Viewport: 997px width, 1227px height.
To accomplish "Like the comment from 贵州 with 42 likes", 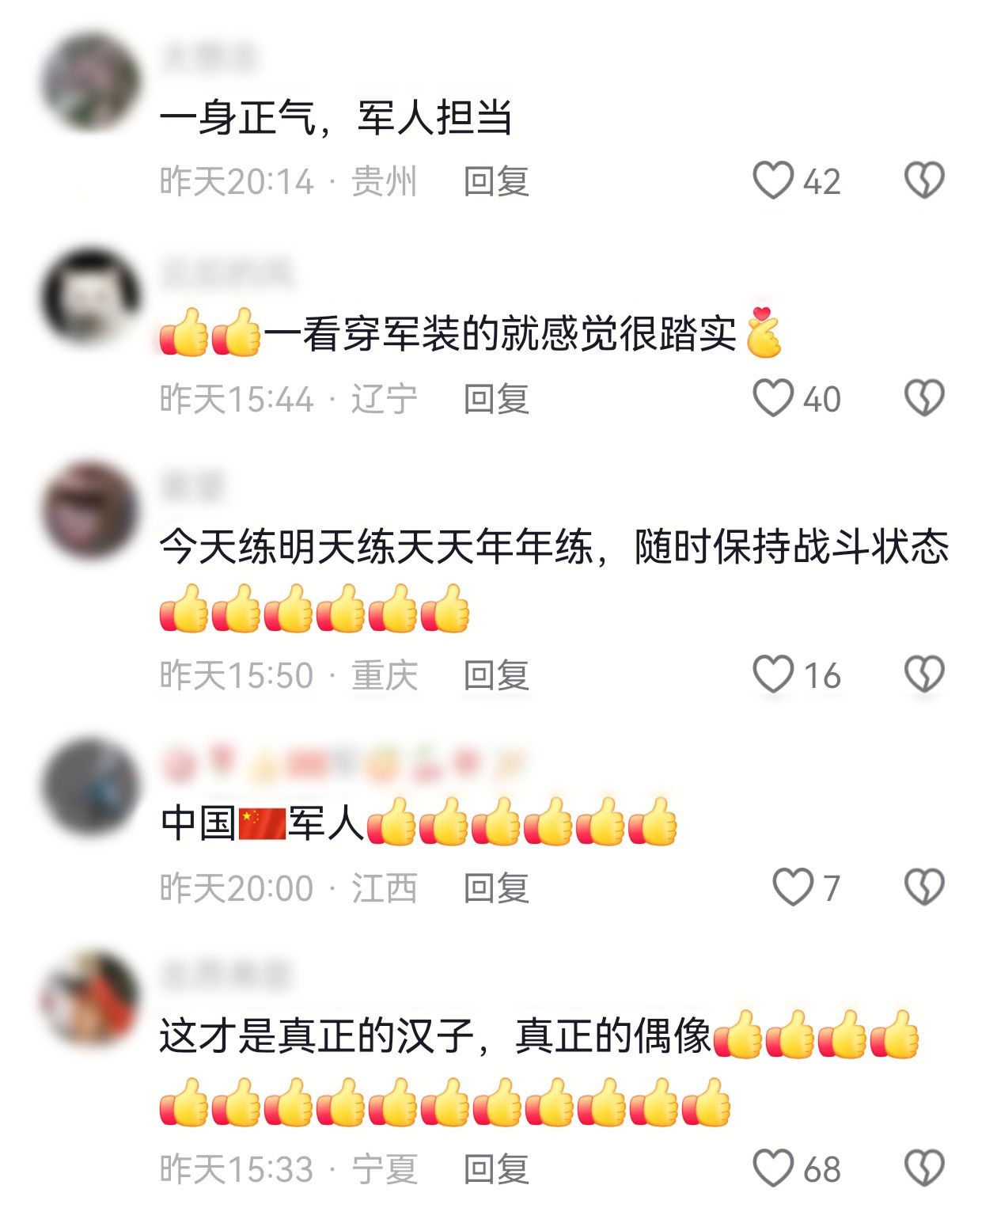I will [772, 180].
